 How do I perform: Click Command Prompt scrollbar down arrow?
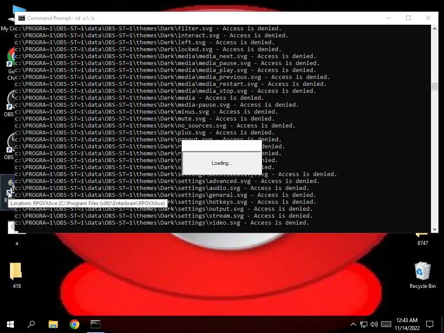click(434, 229)
